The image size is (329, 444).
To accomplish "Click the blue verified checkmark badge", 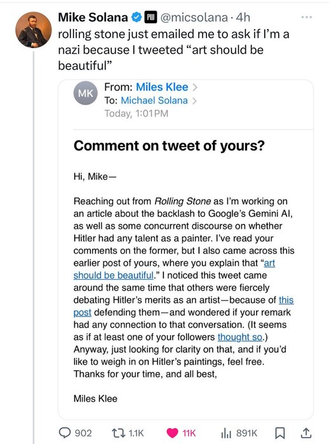I will (x=137, y=18).
